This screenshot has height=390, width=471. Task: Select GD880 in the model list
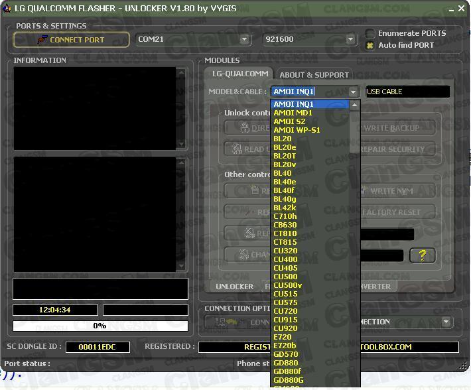point(310,363)
